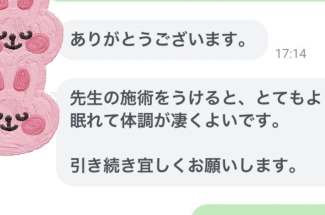Click the word 先生 in the message
The image size is (325, 215).
(86, 98)
